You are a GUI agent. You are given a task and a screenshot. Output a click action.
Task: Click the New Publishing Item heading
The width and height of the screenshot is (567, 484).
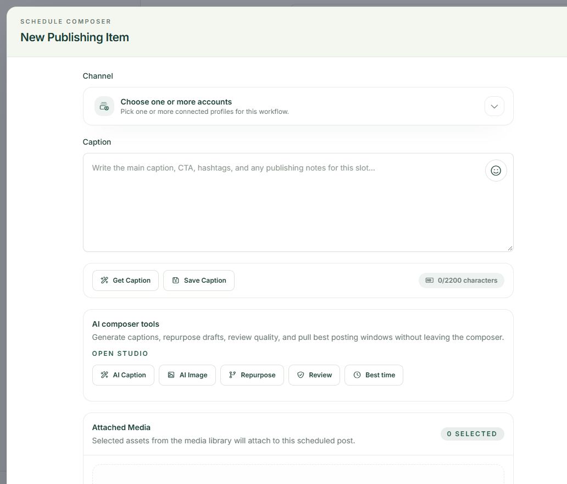[x=75, y=37]
